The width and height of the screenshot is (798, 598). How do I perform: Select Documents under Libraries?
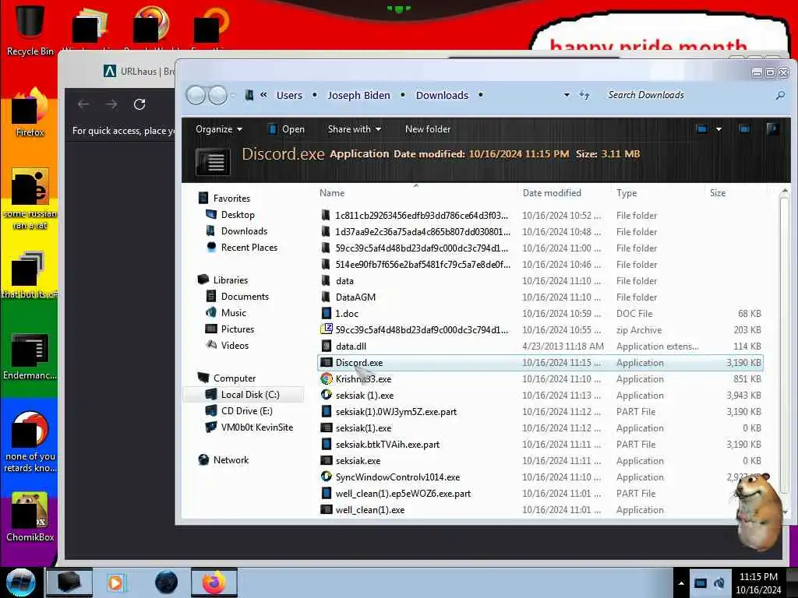(x=245, y=297)
